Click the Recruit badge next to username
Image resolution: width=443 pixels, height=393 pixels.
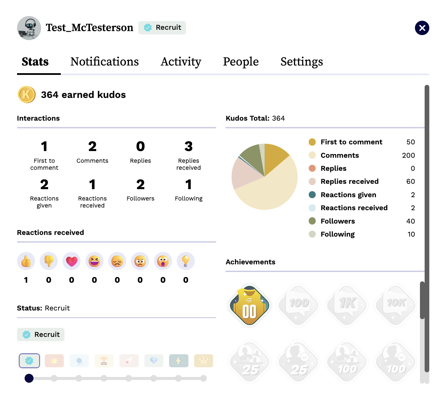[x=162, y=28]
